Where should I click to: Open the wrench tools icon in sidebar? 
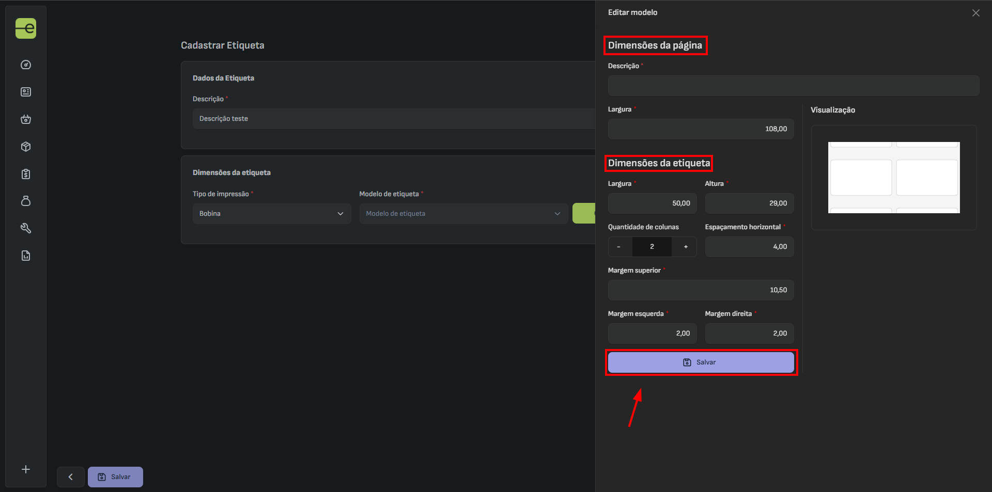pyautogui.click(x=26, y=228)
